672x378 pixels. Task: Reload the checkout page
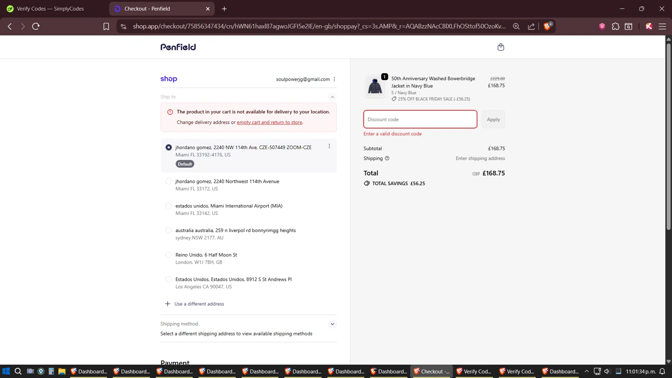[36, 26]
